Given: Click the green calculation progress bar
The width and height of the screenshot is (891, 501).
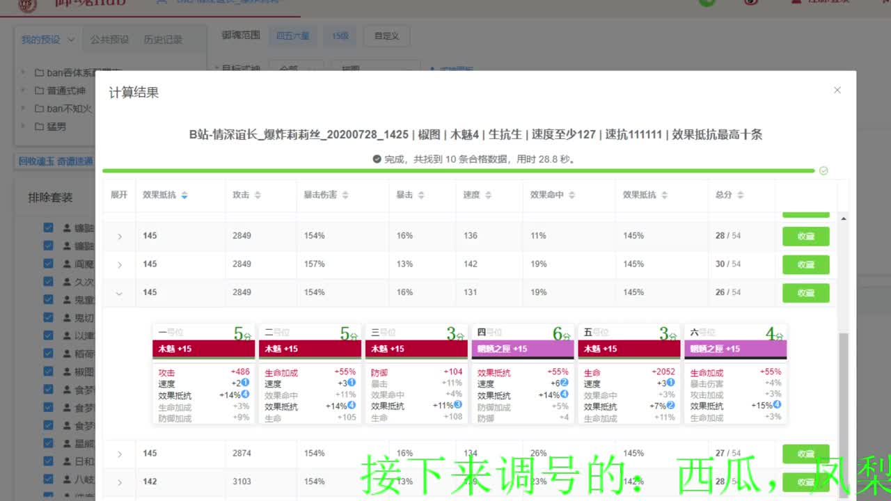Looking at the screenshot, I should 458,170.
